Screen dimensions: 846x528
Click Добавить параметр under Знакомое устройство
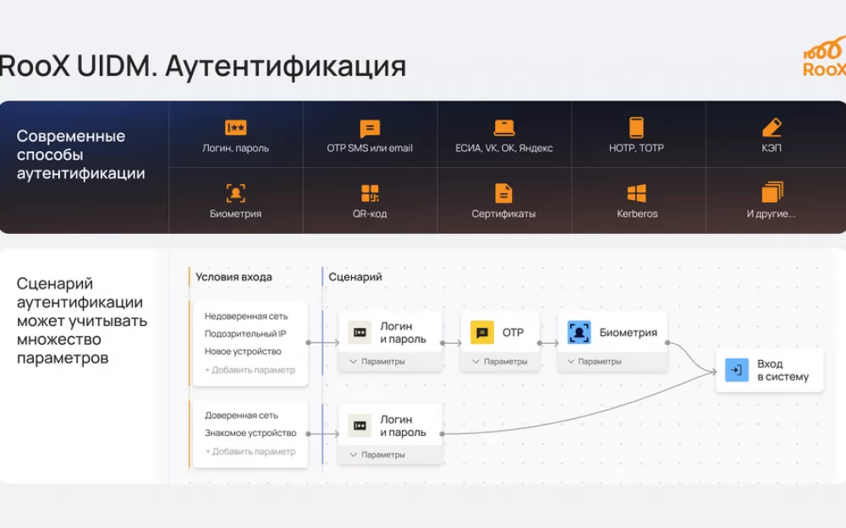pos(250,451)
